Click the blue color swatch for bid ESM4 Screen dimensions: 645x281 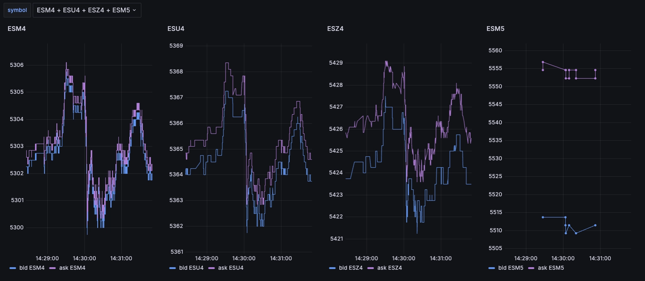(x=13, y=268)
